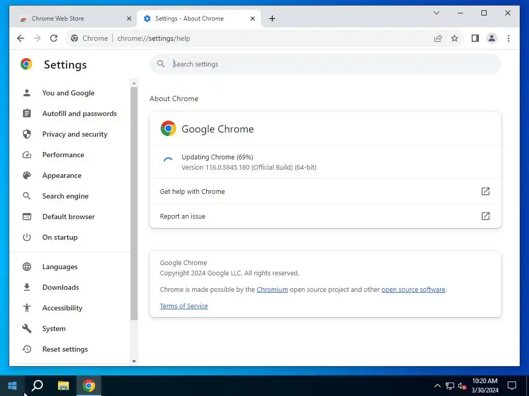
Task: Click sidebar scrollbar down arrow
Action: click(x=134, y=361)
